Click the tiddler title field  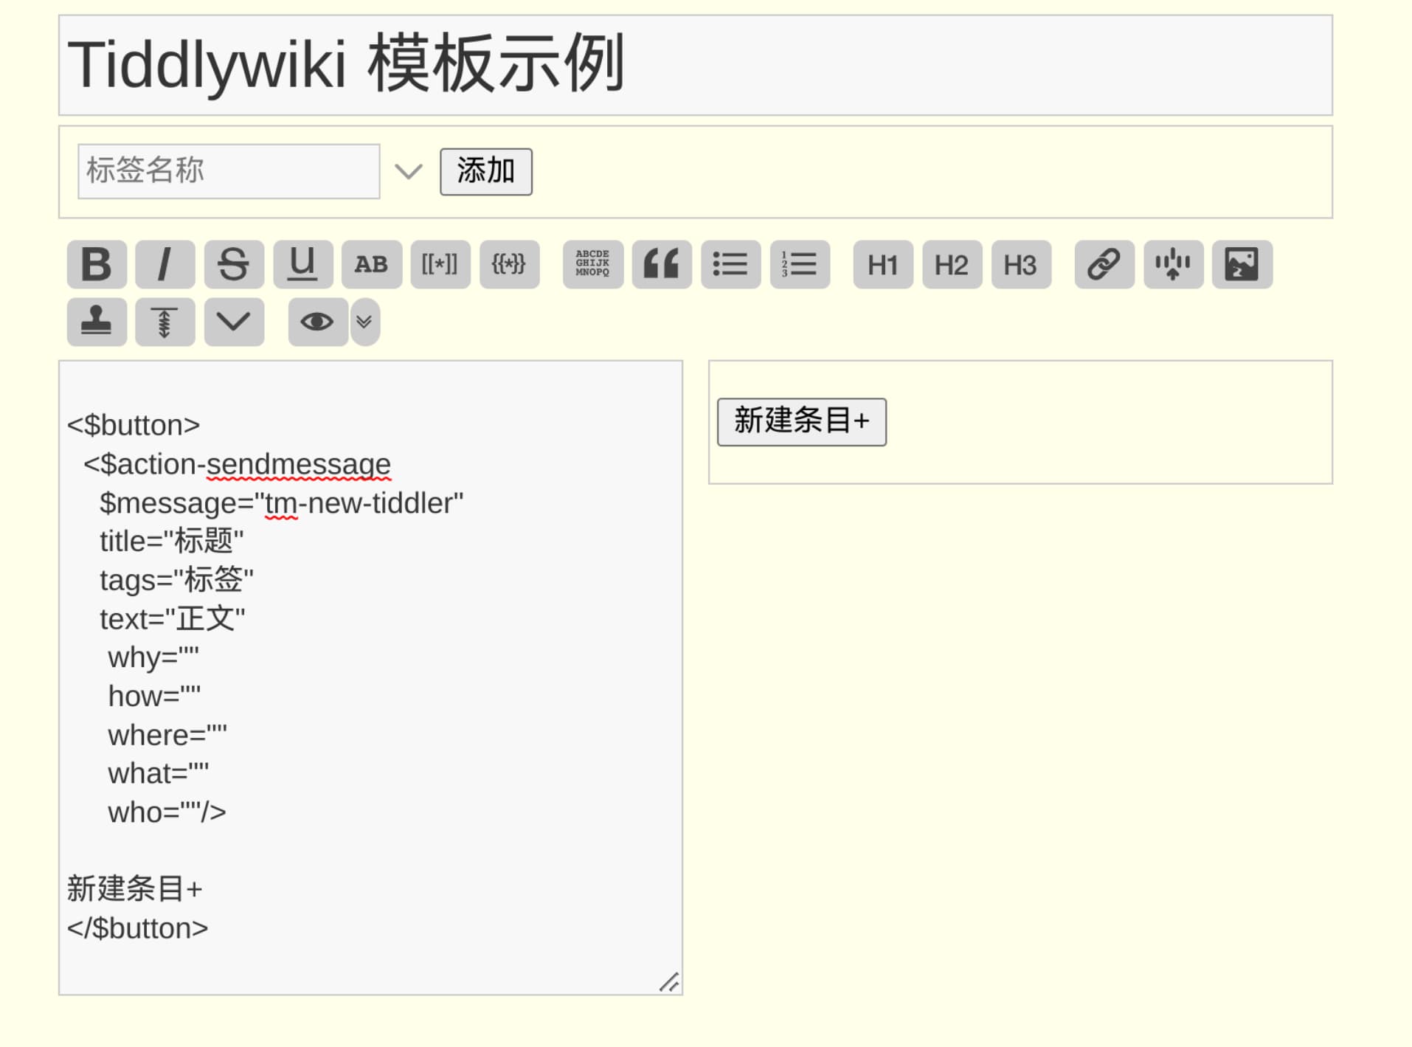[696, 65]
